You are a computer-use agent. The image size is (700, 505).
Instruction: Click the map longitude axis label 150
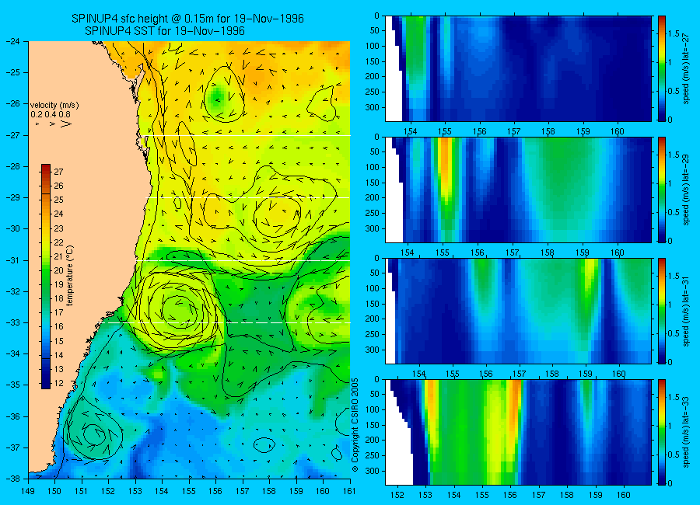click(x=55, y=491)
